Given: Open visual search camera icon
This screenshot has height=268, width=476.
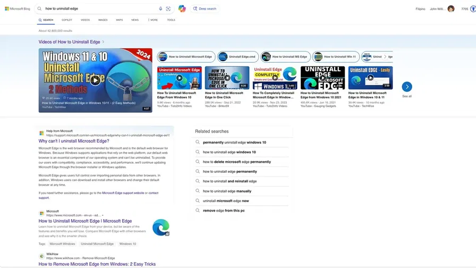Looking at the screenshot, I should tap(168, 9).
